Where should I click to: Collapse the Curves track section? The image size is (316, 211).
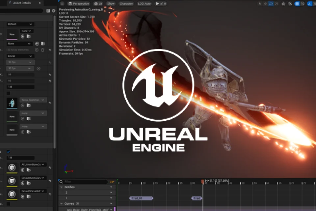62,203
